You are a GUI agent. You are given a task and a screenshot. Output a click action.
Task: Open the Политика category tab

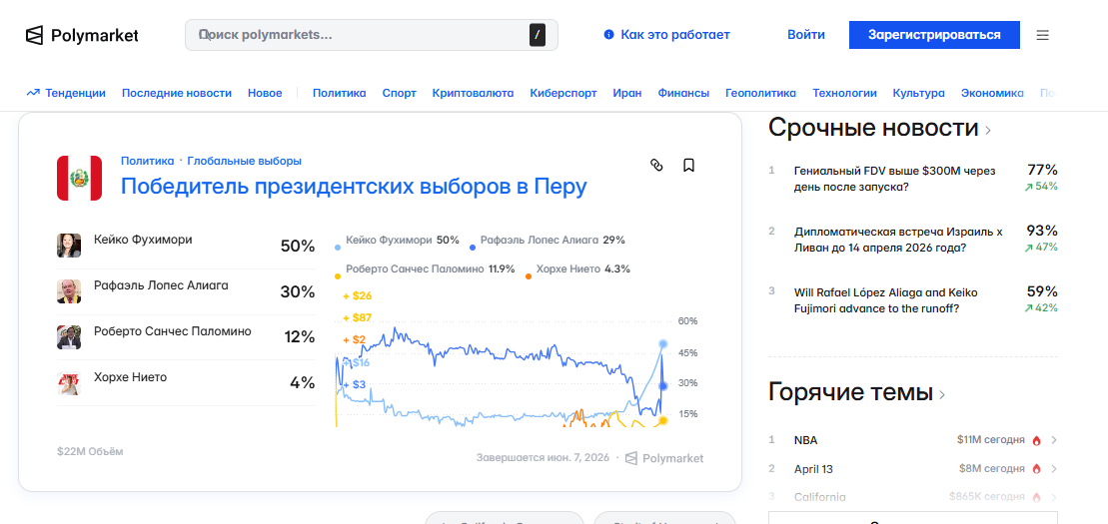339,93
